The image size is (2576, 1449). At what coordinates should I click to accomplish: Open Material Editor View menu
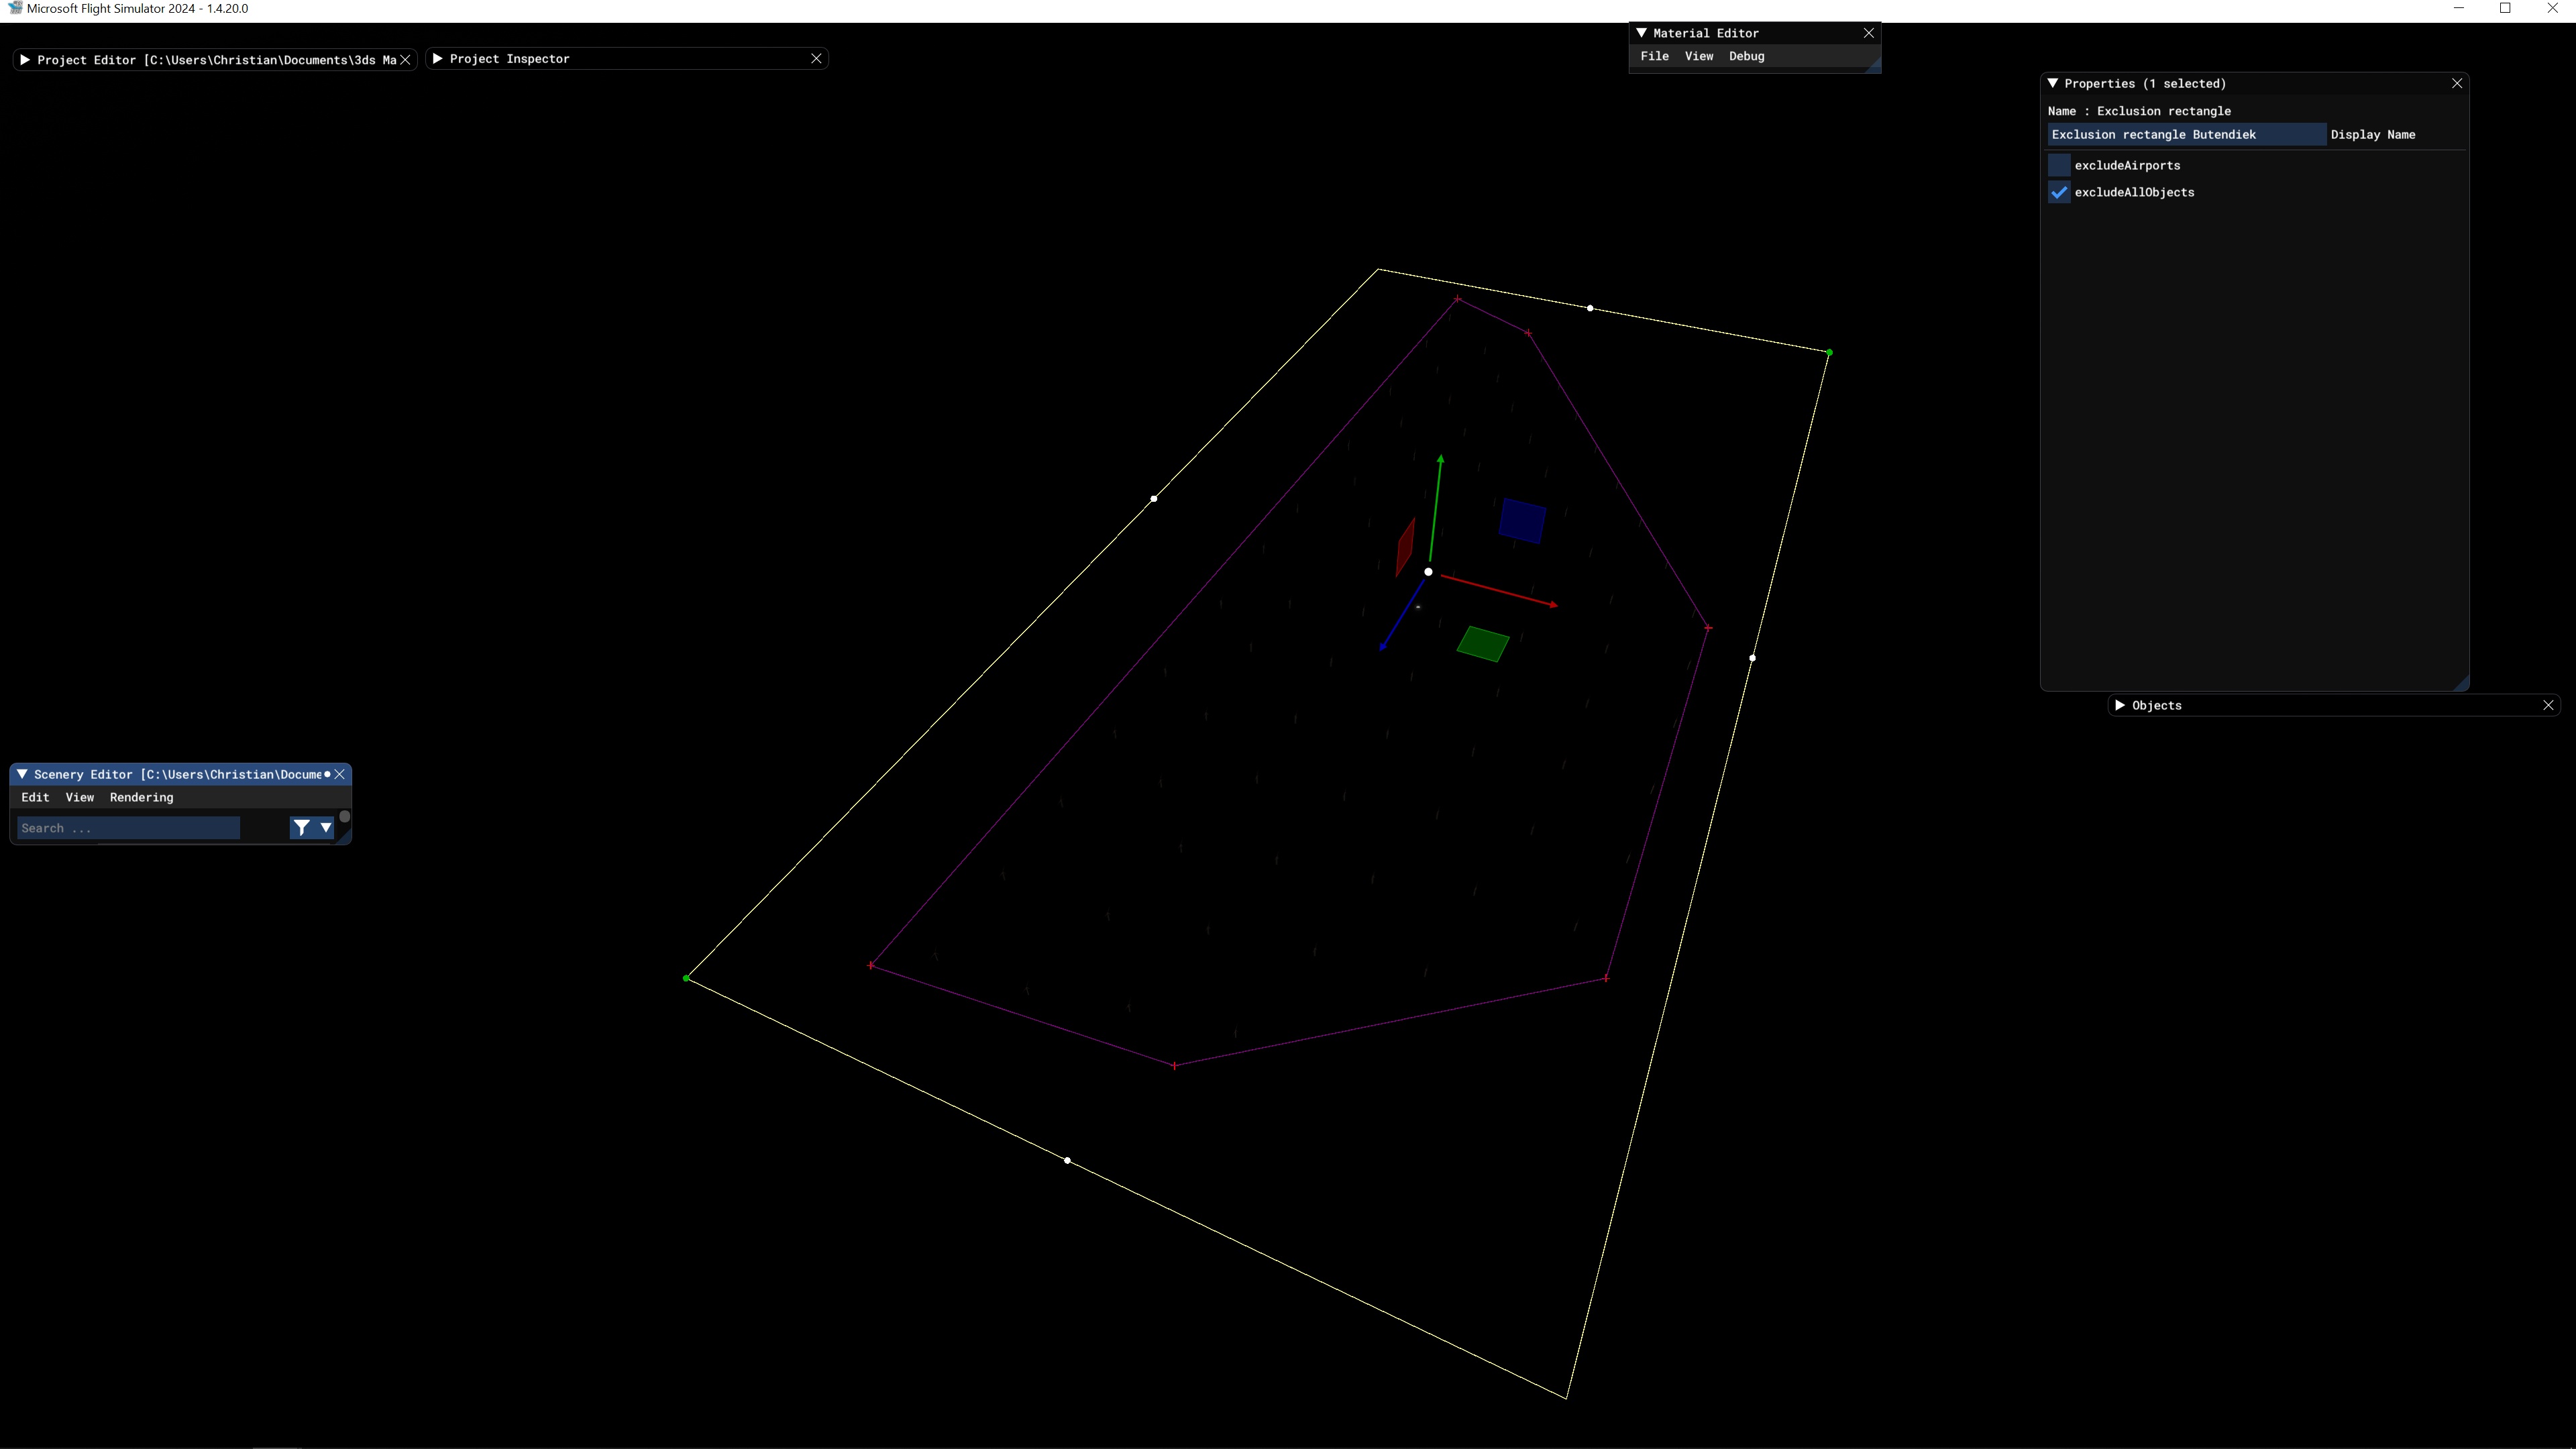(x=1698, y=56)
